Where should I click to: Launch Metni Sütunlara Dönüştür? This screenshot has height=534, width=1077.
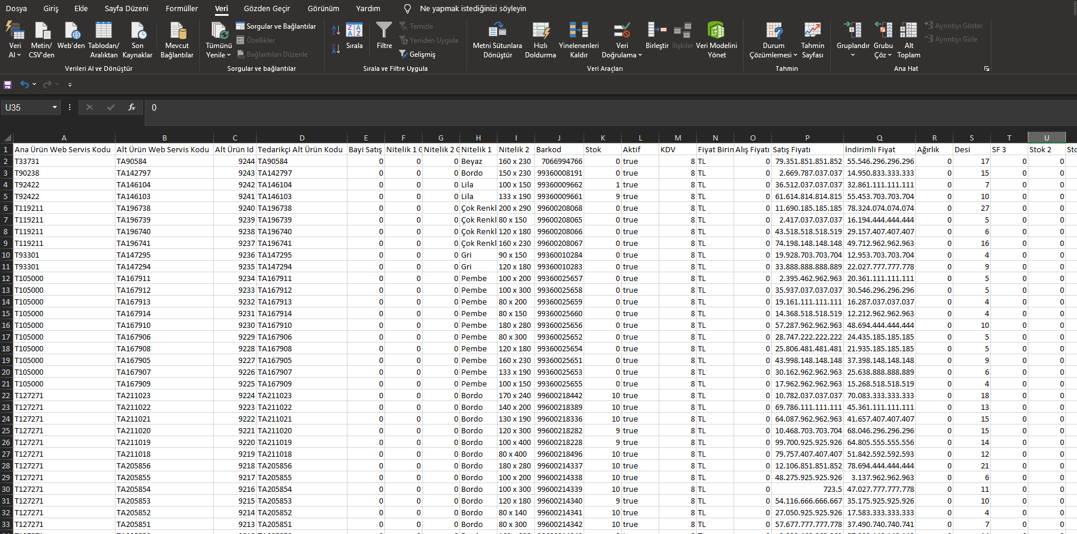[x=497, y=39]
